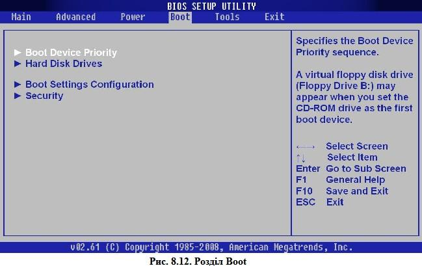Open the Security submenu

pos(44,96)
